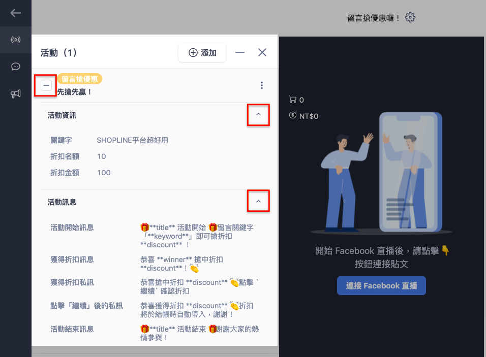This screenshot has width=486, height=357.
Task: Click the 獲得折扣私訊 label
Action: (x=72, y=282)
